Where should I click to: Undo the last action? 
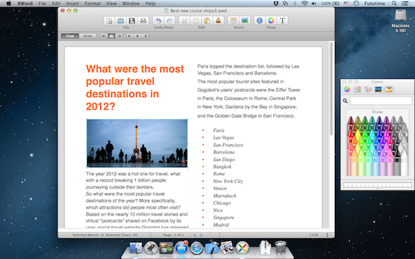click(x=158, y=21)
